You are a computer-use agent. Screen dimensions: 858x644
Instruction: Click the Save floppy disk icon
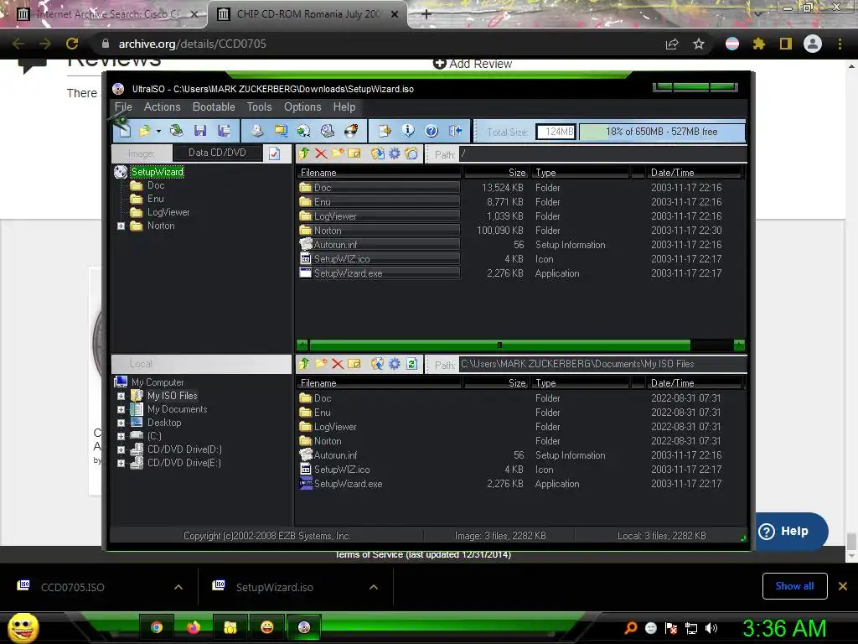(200, 130)
